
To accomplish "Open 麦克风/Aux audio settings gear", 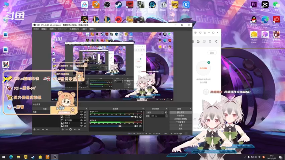I will click(x=140, y=117).
